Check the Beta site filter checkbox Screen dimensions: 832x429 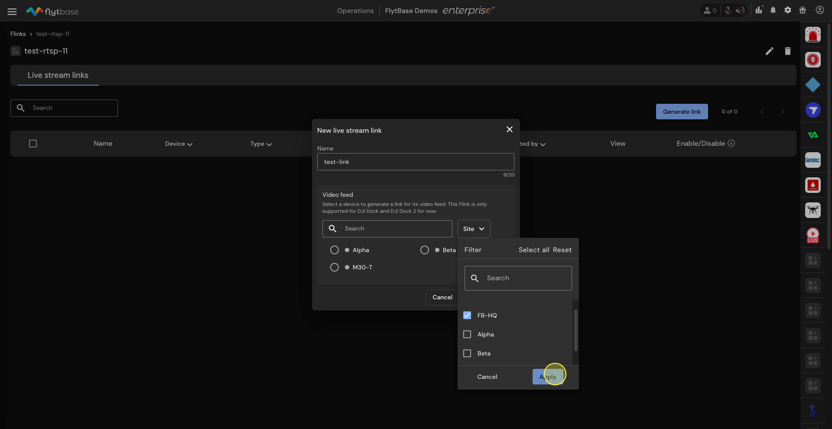coord(467,353)
